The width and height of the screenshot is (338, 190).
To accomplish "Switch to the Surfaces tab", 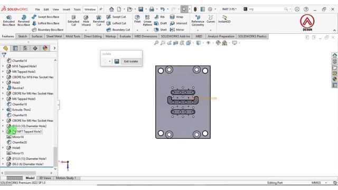I will point(37,36).
